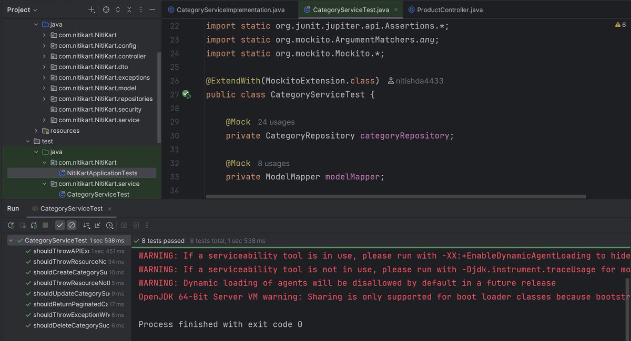The width and height of the screenshot is (631, 341).
Task: Expand the resources folder
Action: coord(37,131)
